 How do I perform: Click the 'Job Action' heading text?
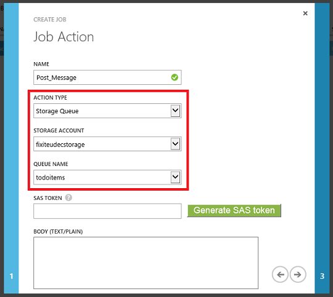pyautogui.click(x=64, y=37)
